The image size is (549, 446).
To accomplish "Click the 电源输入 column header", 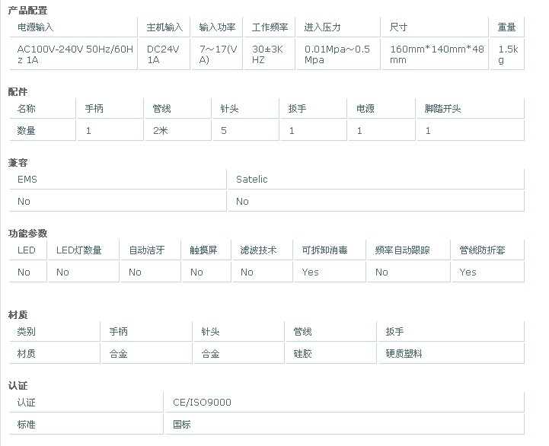I will tap(35, 27).
